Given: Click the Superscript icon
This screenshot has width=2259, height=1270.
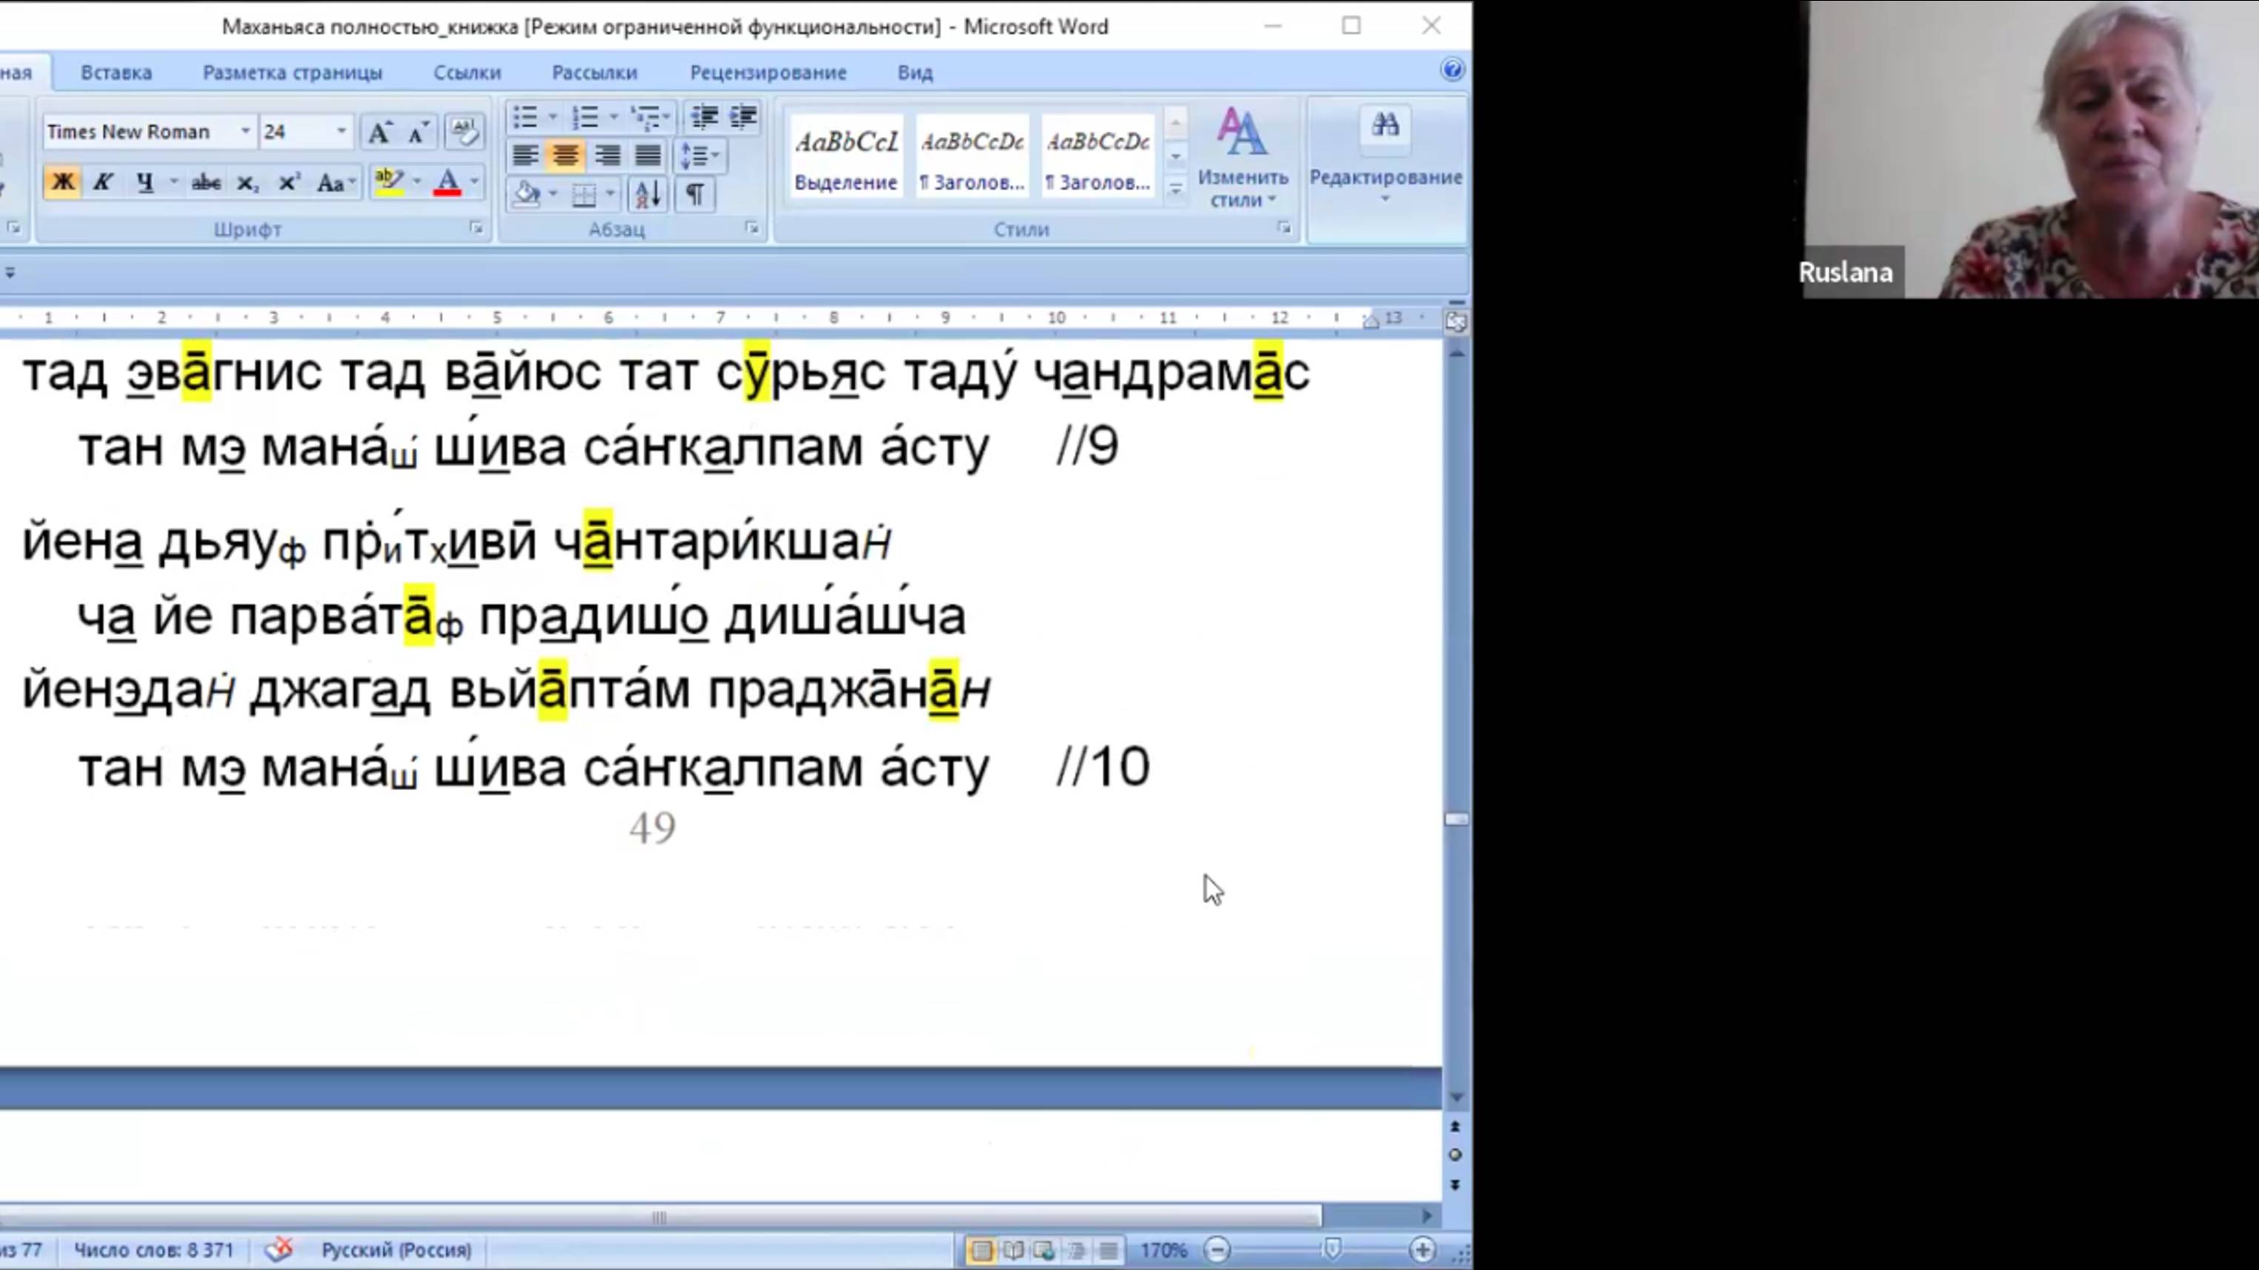Looking at the screenshot, I should pos(289,182).
